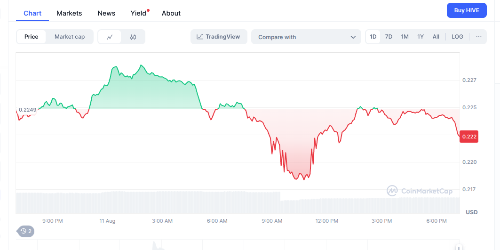Toggle the Market cap view
The width and height of the screenshot is (500, 250).
(70, 37)
